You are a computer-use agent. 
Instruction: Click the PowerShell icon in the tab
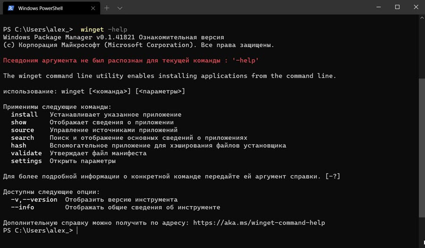click(x=11, y=8)
